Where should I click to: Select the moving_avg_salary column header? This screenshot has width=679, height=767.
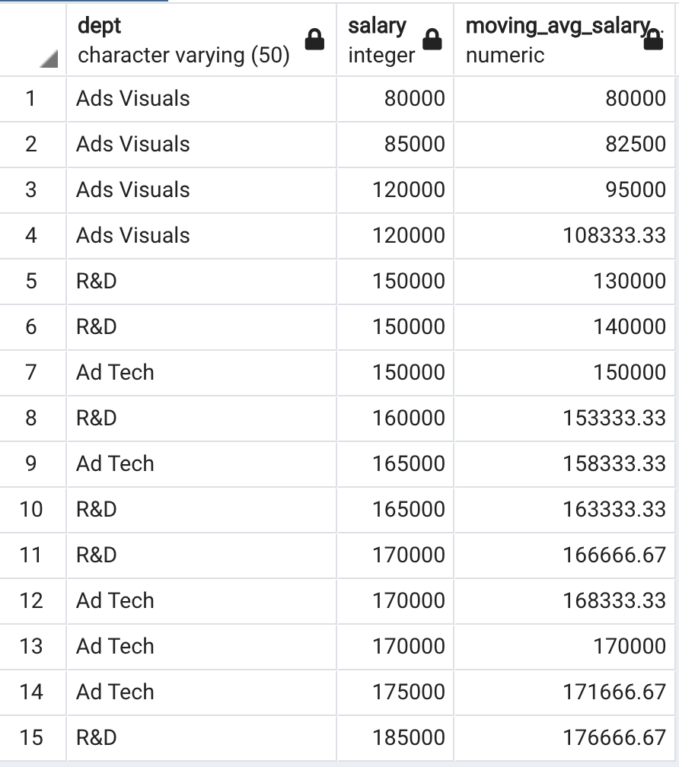pos(565,40)
